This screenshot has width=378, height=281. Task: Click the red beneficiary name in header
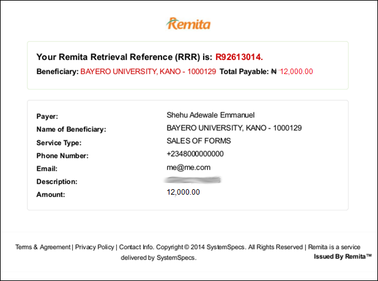click(148, 72)
